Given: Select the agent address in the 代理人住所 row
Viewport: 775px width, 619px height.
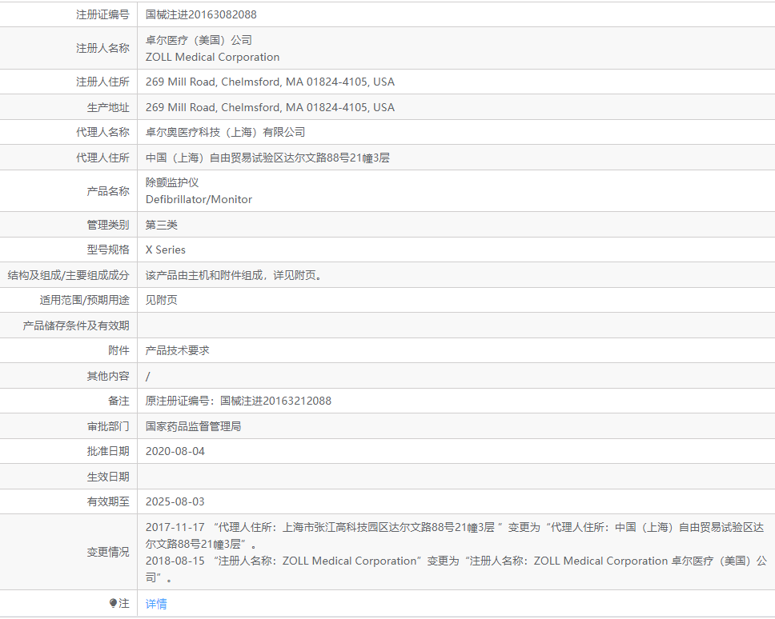Looking at the screenshot, I should pyautogui.click(x=267, y=158).
